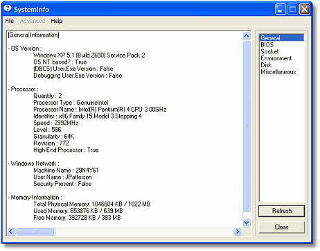Click the horizontal scrollbar right arrow

pyautogui.click(x=237, y=232)
